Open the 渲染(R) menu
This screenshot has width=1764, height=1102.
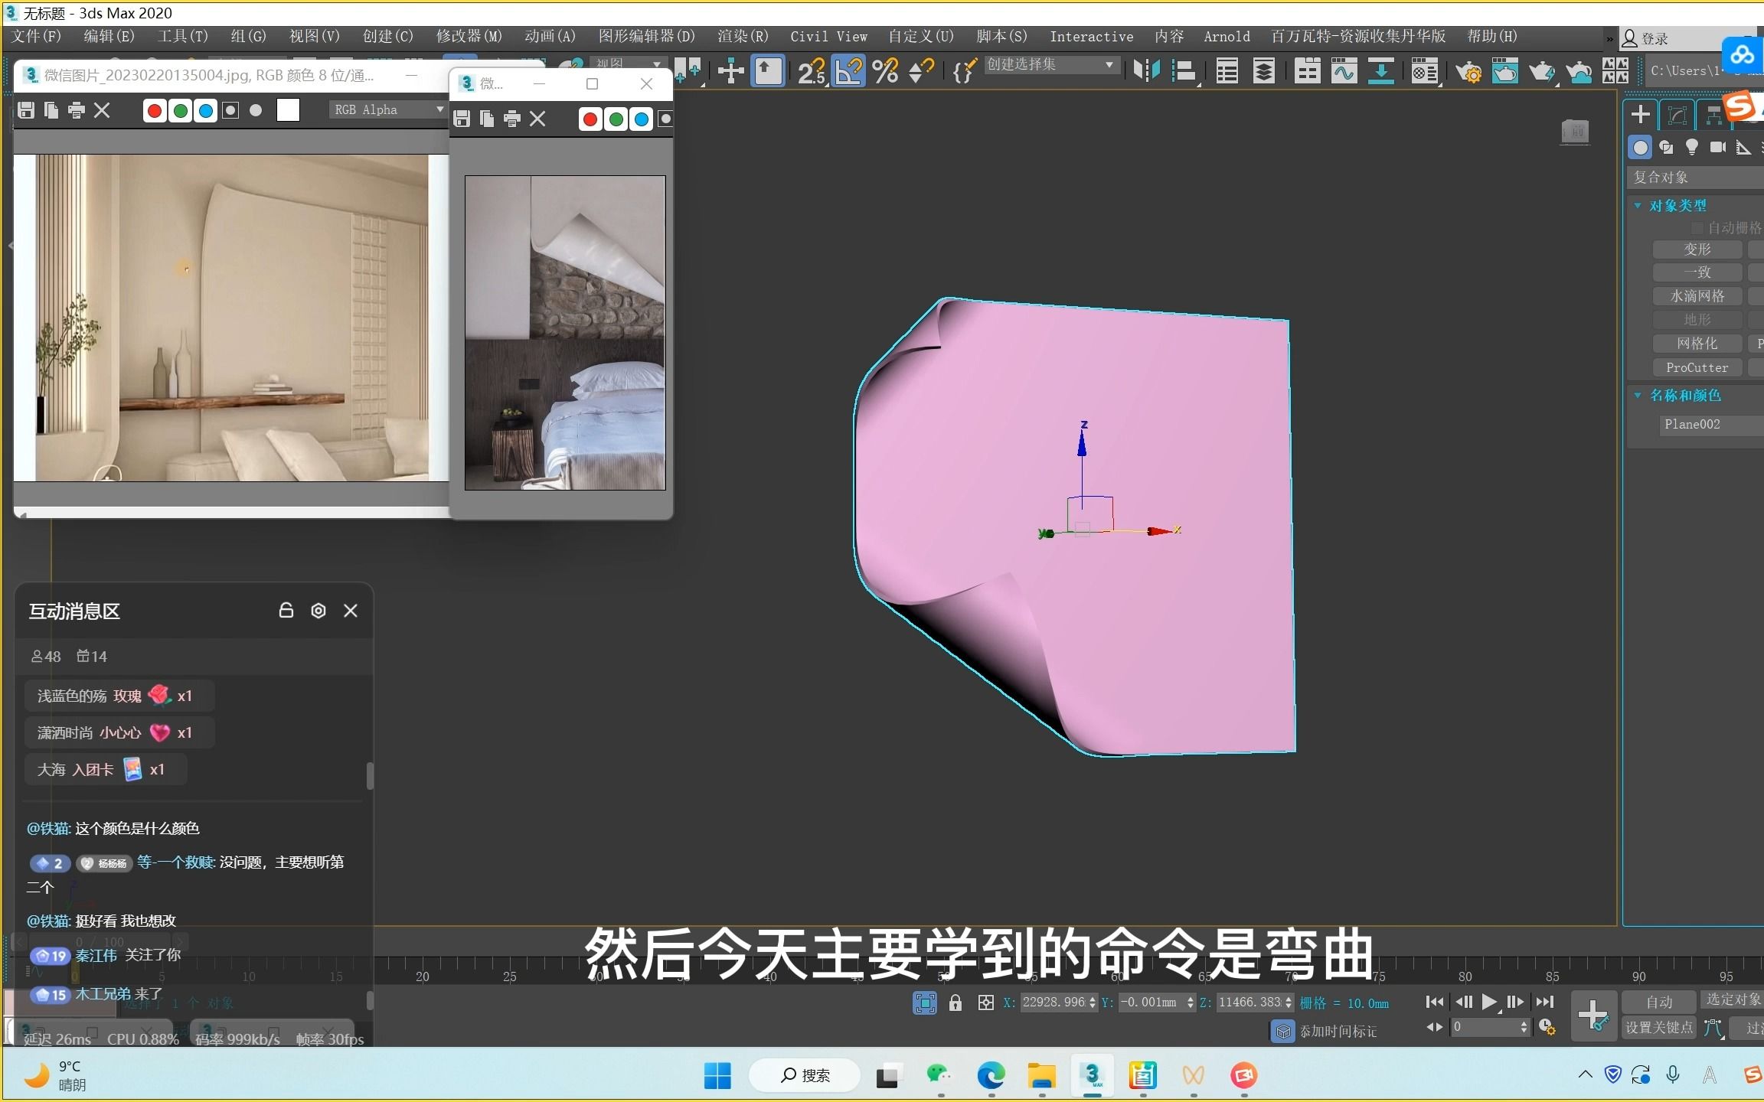742,36
